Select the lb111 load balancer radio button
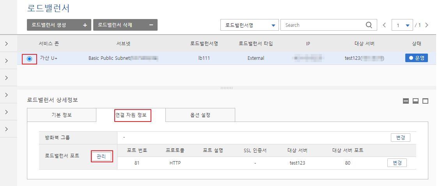Viewport: 440px width, 186px height. pos(30,59)
